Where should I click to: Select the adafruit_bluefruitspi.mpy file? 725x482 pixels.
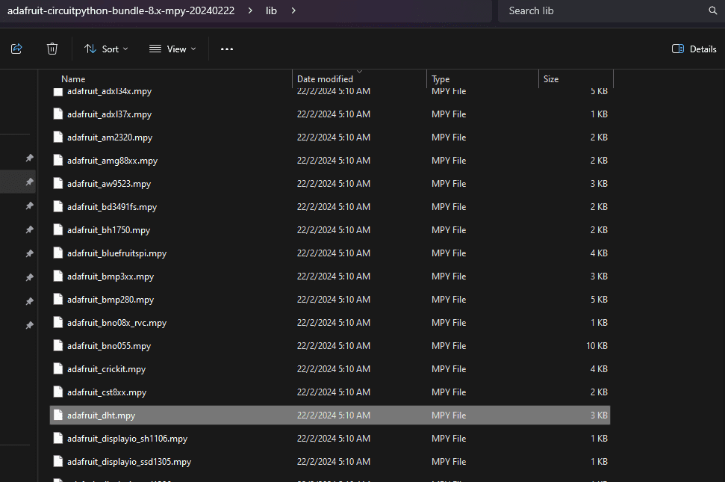(x=116, y=253)
